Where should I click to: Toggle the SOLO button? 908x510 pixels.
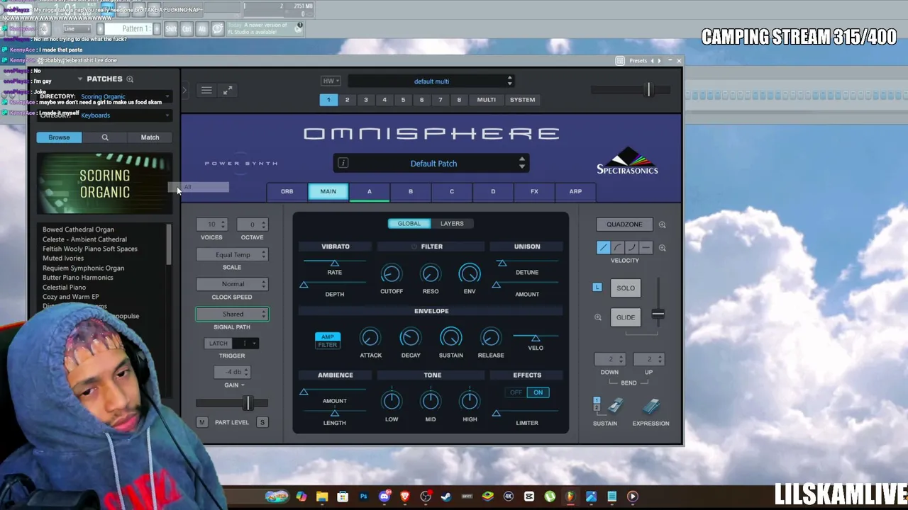coord(626,288)
